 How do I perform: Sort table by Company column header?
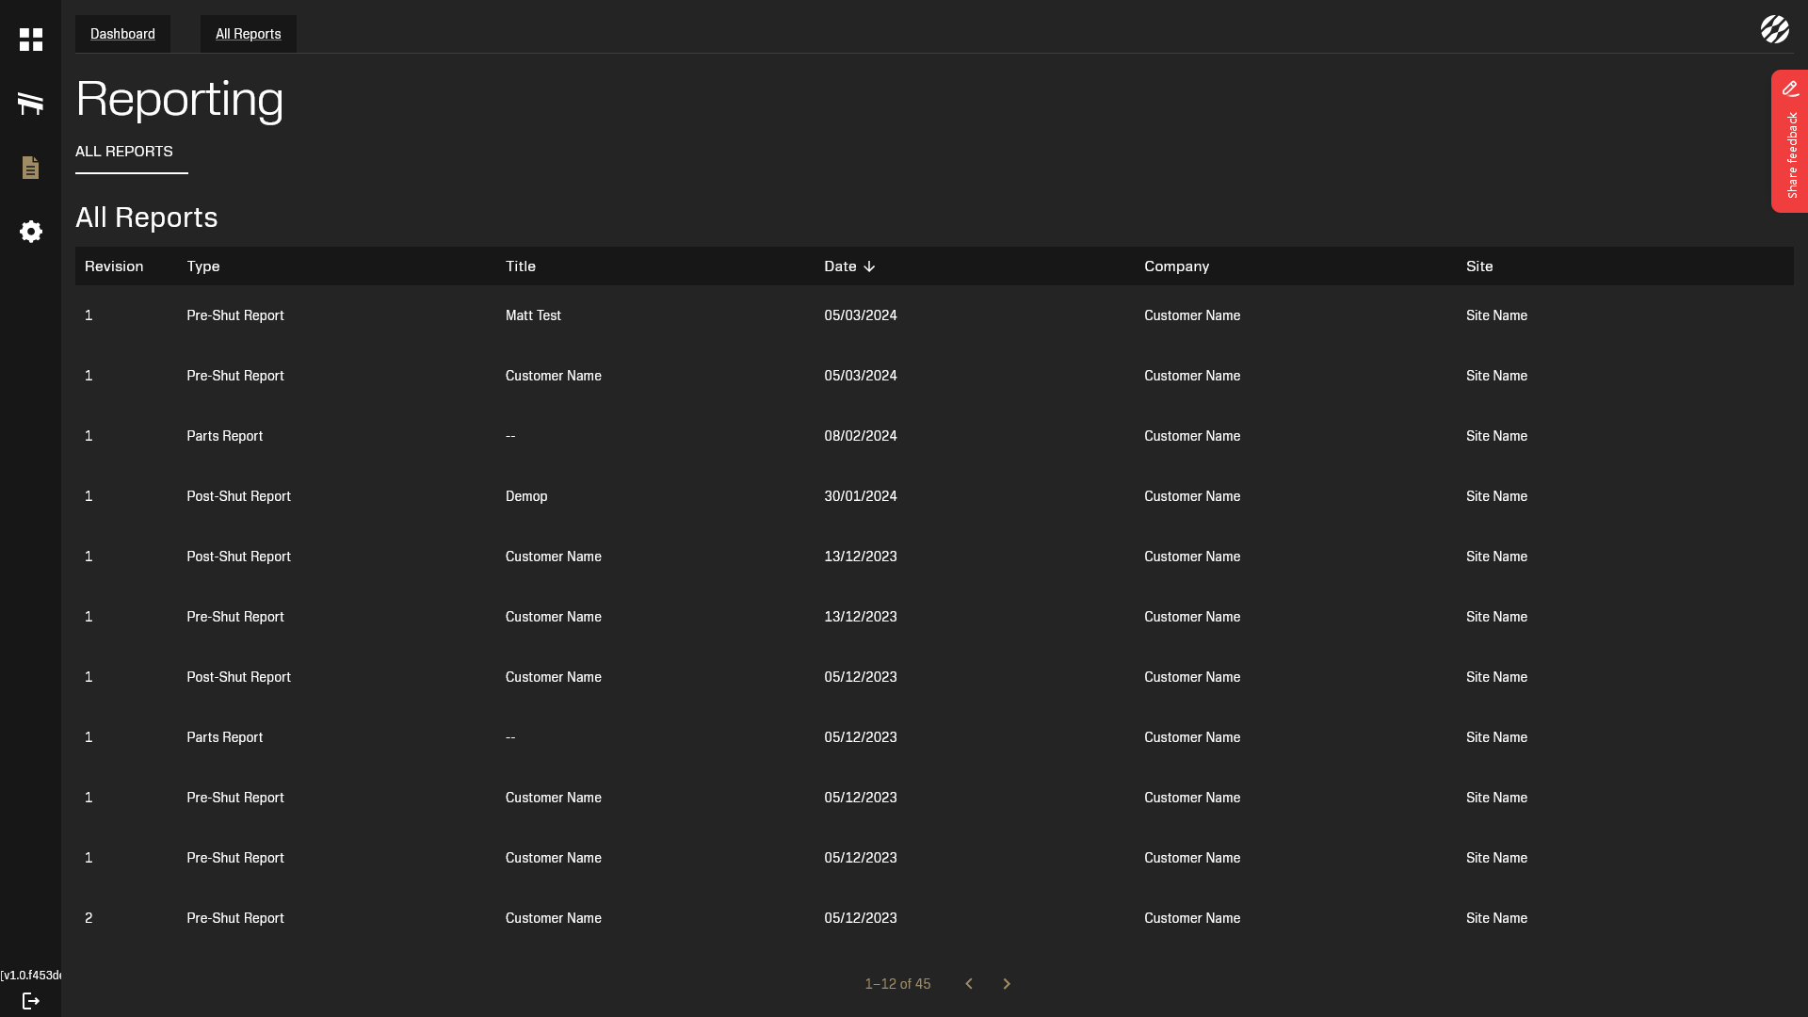(x=1176, y=266)
